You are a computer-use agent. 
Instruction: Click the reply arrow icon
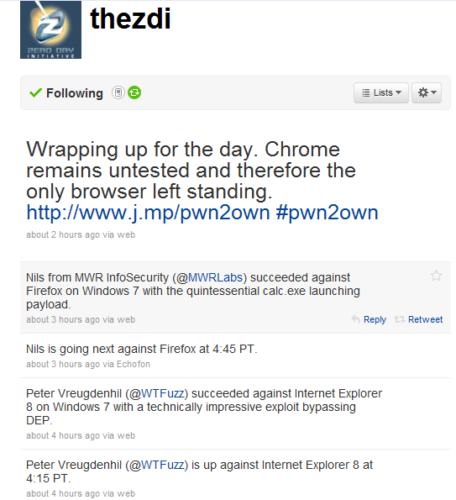(355, 318)
